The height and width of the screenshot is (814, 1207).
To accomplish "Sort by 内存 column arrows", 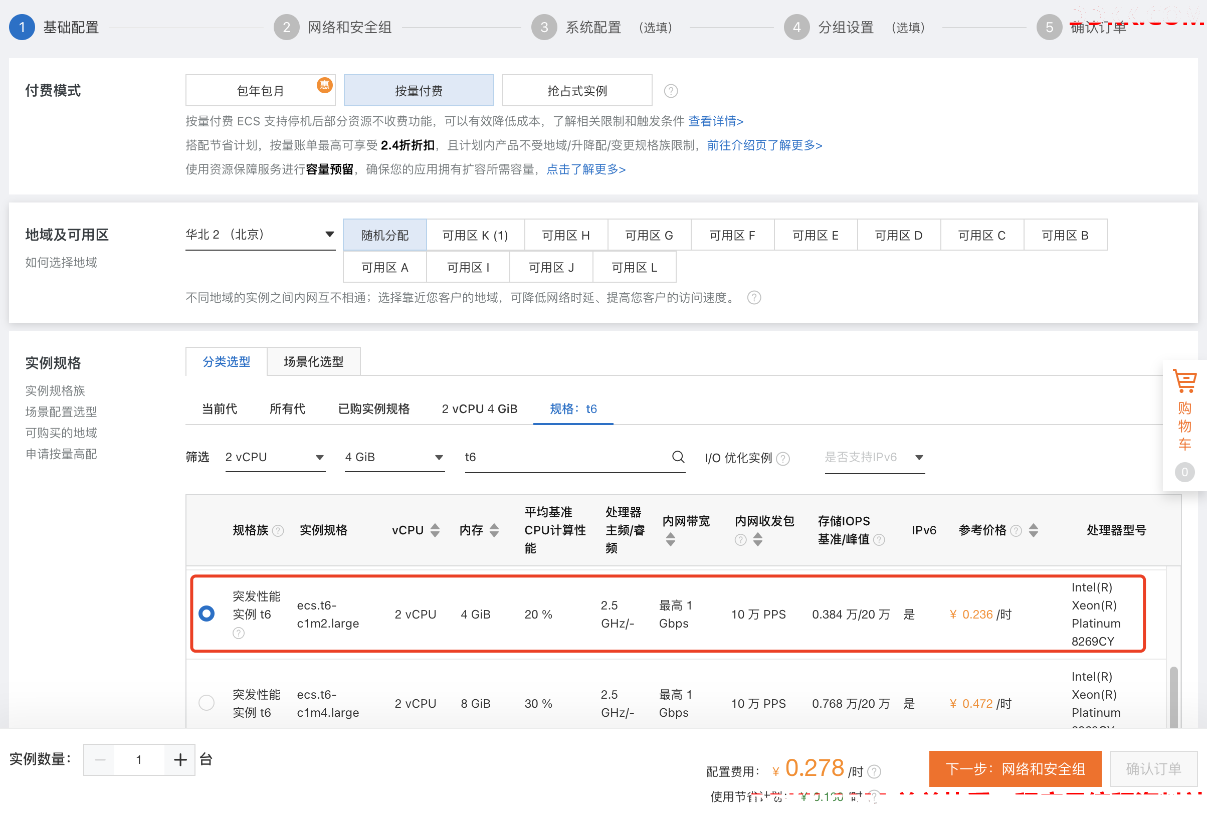I will tap(494, 530).
